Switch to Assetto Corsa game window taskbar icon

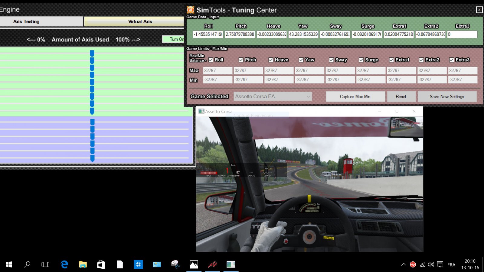pyautogui.click(x=231, y=264)
